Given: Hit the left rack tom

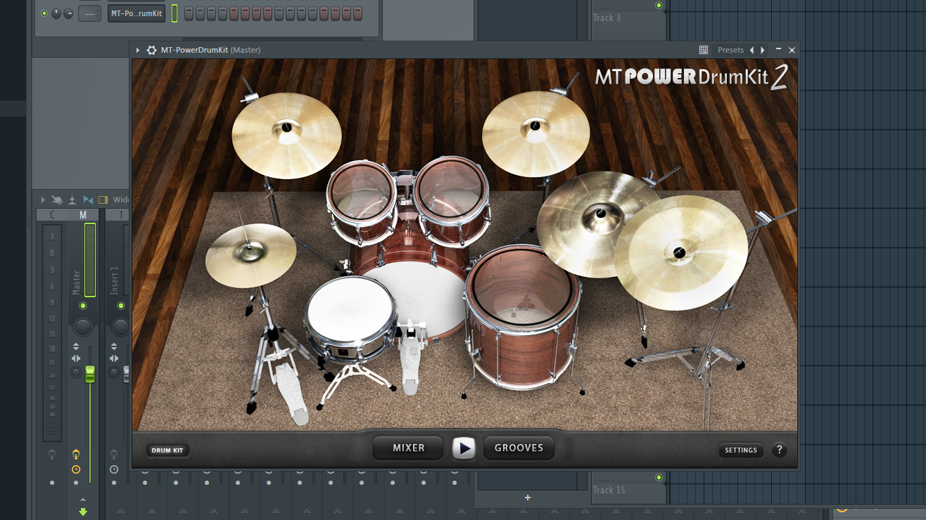Looking at the screenshot, I should [362, 192].
